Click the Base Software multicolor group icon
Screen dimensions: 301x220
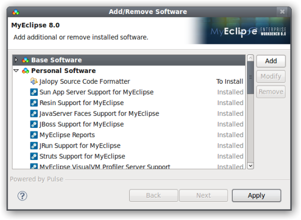(x=25, y=60)
